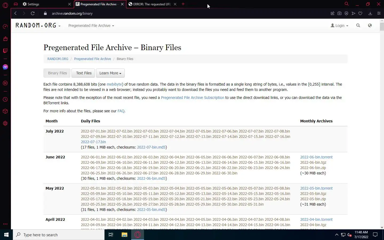
Task: Click the Windows taskbar search box
Action: tap(59, 235)
